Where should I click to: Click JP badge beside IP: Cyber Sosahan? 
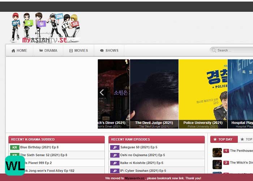pyautogui.click(x=115, y=171)
